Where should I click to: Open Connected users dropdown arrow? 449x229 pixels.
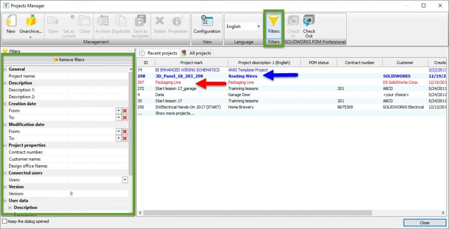tap(125, 180)
